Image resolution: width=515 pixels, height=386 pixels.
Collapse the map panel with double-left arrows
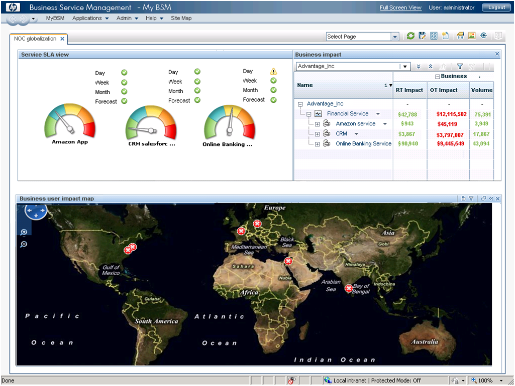point(491,198)
